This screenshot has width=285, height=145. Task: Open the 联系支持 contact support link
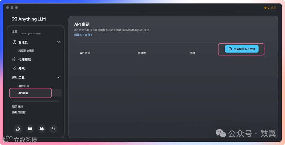tap(17, 106)
